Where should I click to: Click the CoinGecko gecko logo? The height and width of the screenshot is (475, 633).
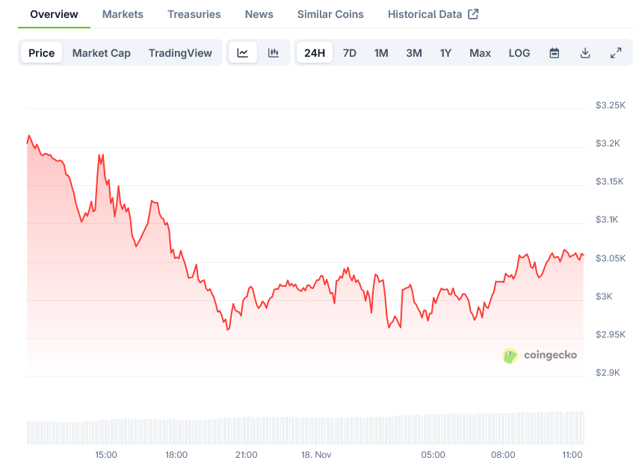510,356
